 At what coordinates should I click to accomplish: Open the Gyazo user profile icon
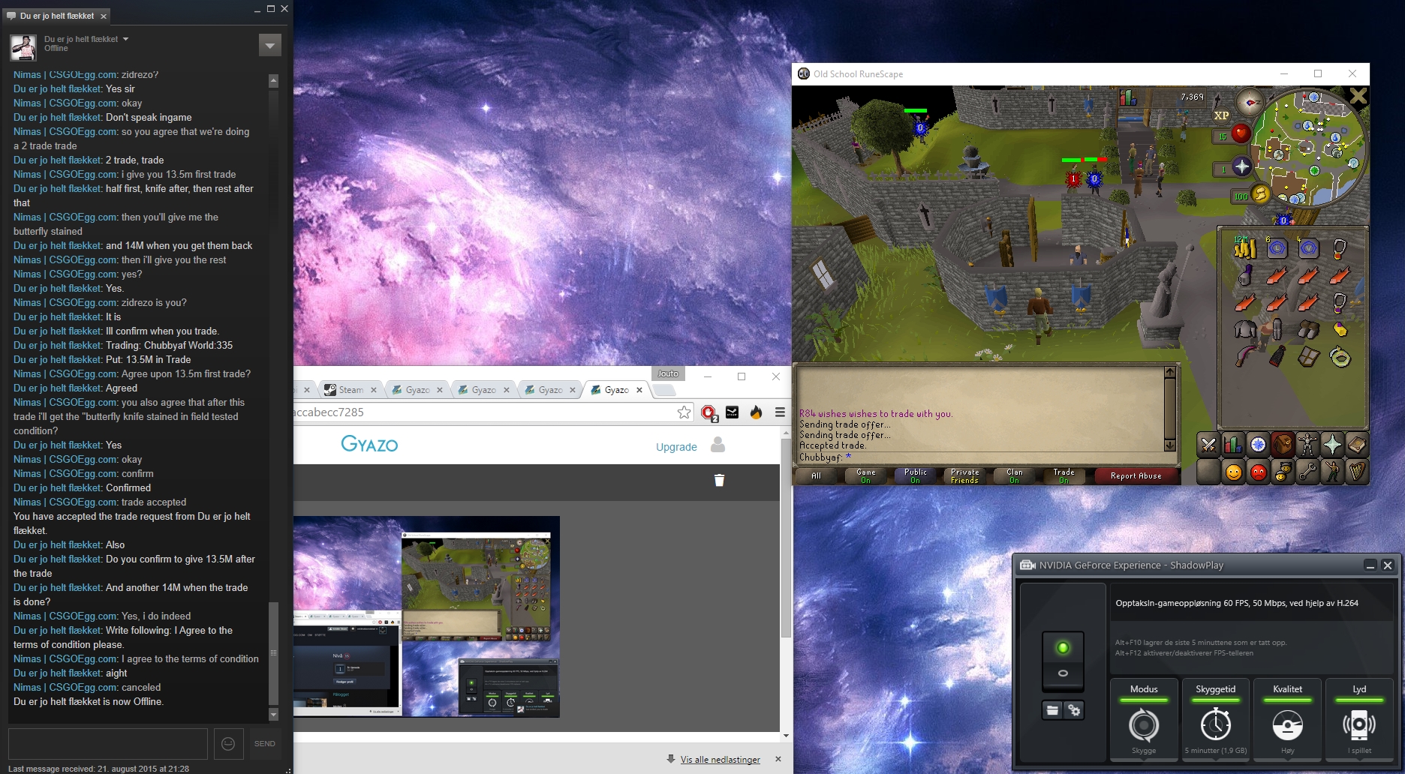[x=718, y=445]
